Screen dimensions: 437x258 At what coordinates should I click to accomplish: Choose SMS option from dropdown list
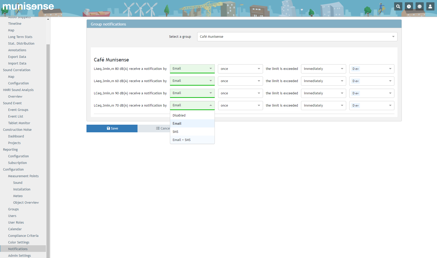pos(176,132)
